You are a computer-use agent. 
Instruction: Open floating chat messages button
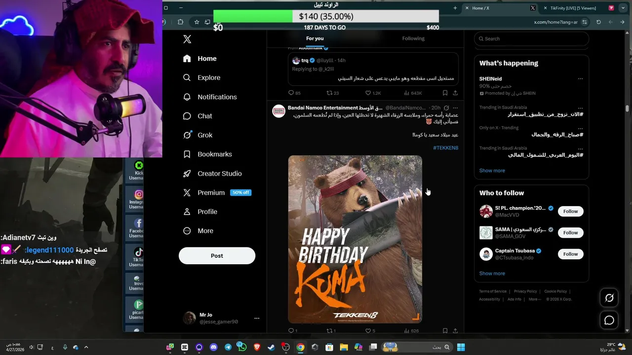point(609,320)
